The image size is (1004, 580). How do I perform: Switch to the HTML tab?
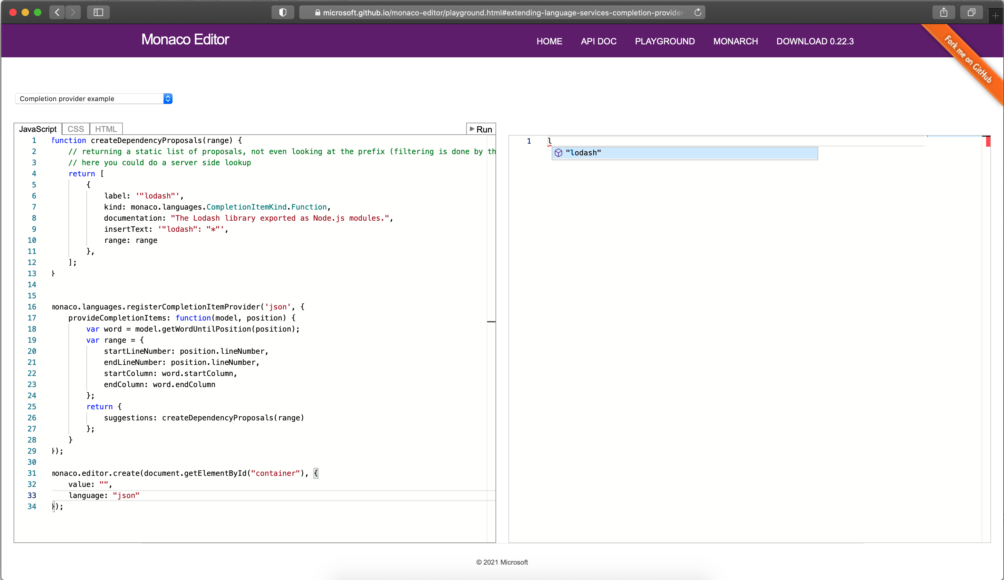[x=106, y=129]
